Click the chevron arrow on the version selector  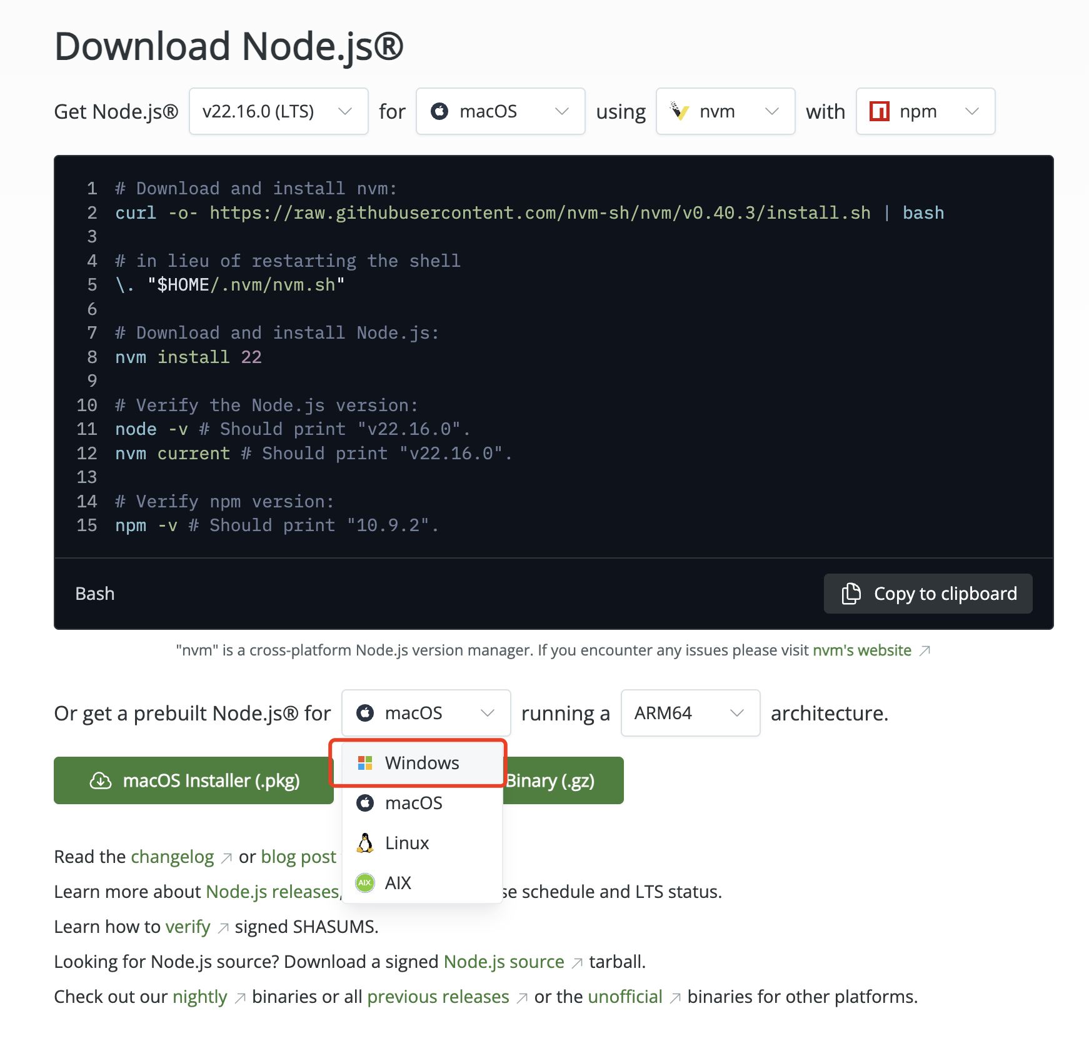(345, 111)
